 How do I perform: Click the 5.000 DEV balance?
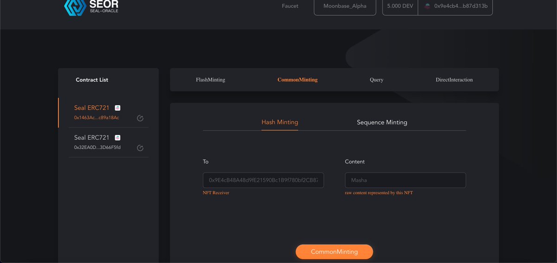400,6
